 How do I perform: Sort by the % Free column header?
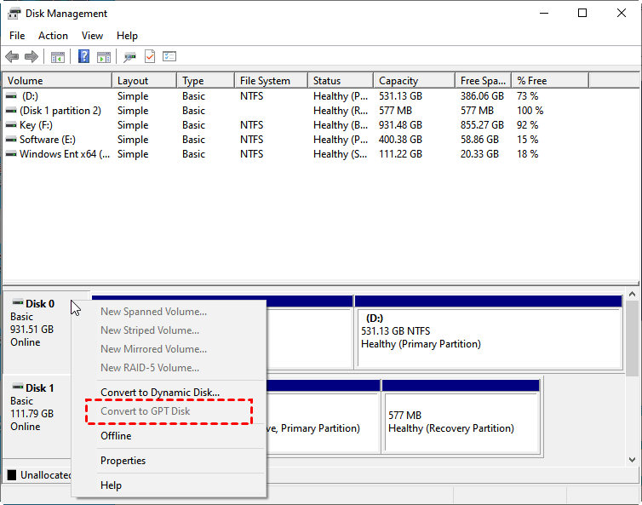point(550,81)
